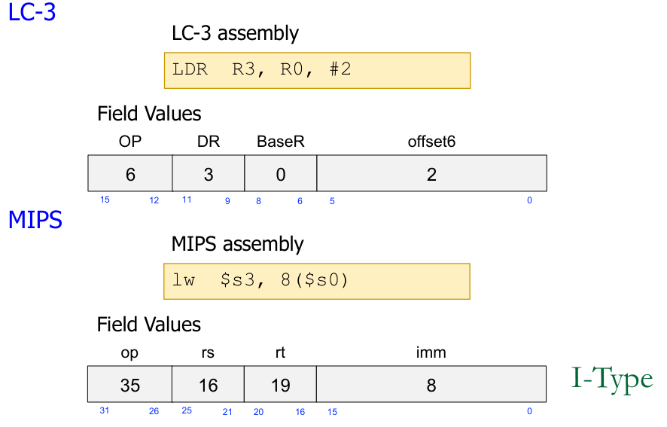
Task: Click bit number 15 under the OP field
Action: [104, 200]
